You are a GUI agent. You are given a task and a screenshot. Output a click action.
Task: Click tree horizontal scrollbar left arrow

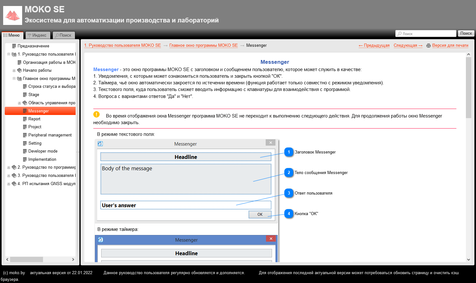tap(7, 259)
